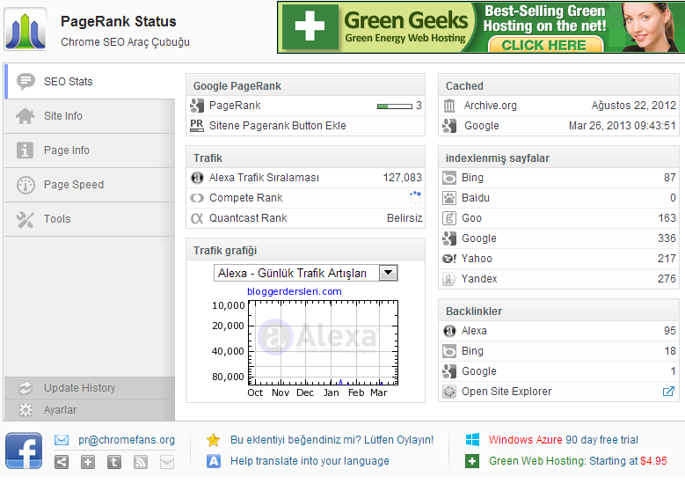Click Sitene Pagerank Button Ekle link
The height and width of the screenshot is (484, 685).
pyautogui.click(x=277, y=126)
